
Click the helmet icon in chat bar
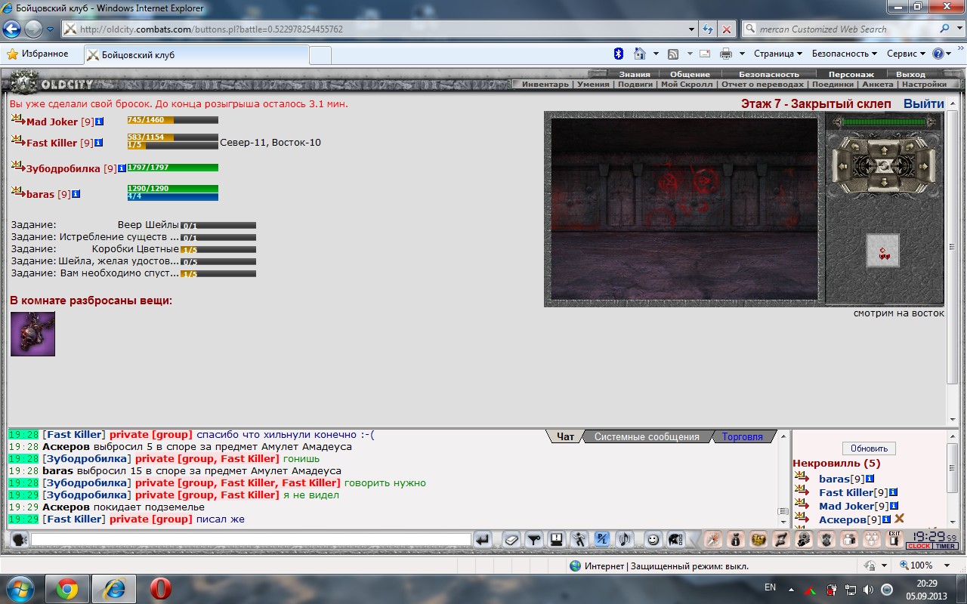pyautogui.click(x=675, y=540)
